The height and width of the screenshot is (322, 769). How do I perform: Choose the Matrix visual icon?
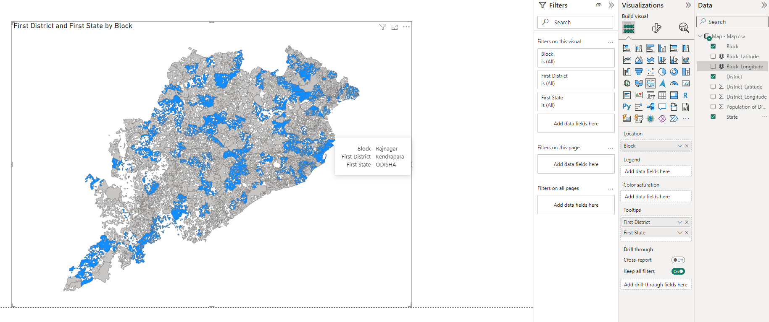point(674,95)
